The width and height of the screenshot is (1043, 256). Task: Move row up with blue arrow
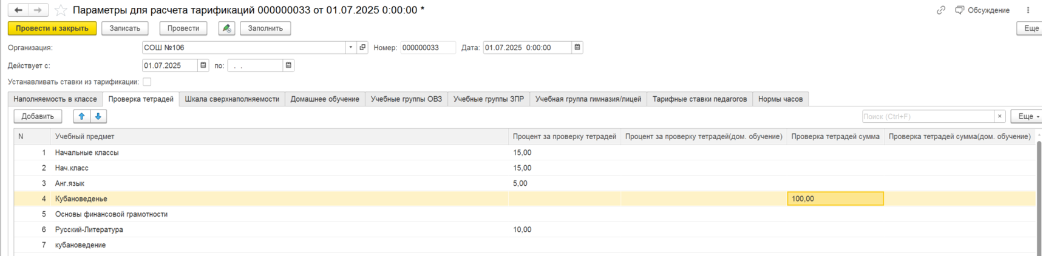pos(81,116)
